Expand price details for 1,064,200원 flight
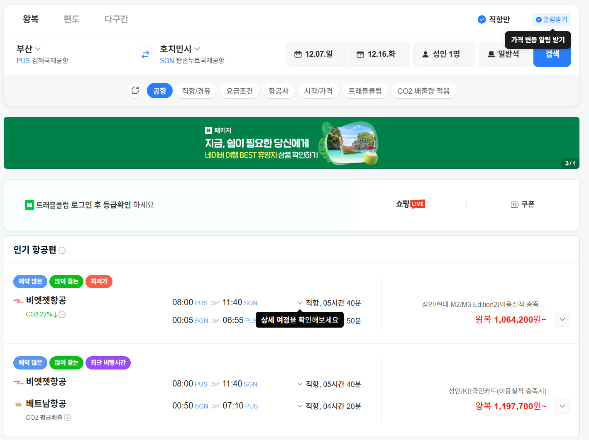 tap(562, 319)
